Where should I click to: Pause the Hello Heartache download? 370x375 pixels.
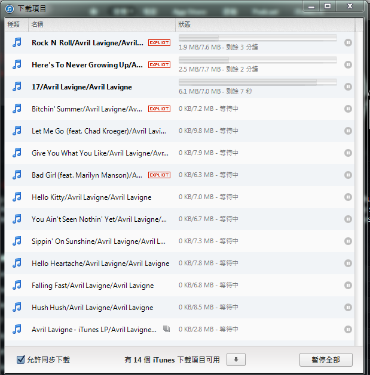click(x=348, y=263)
